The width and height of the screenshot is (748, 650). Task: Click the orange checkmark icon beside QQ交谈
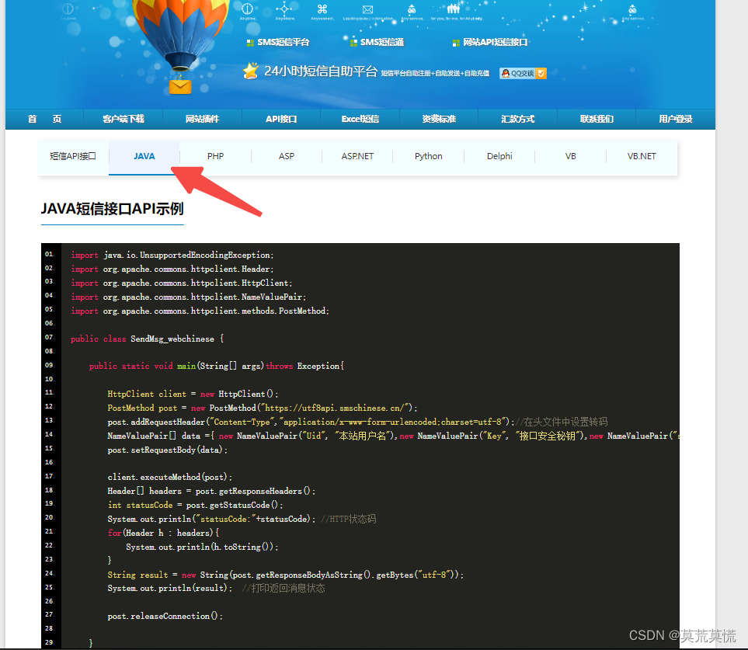coord(541,73)
